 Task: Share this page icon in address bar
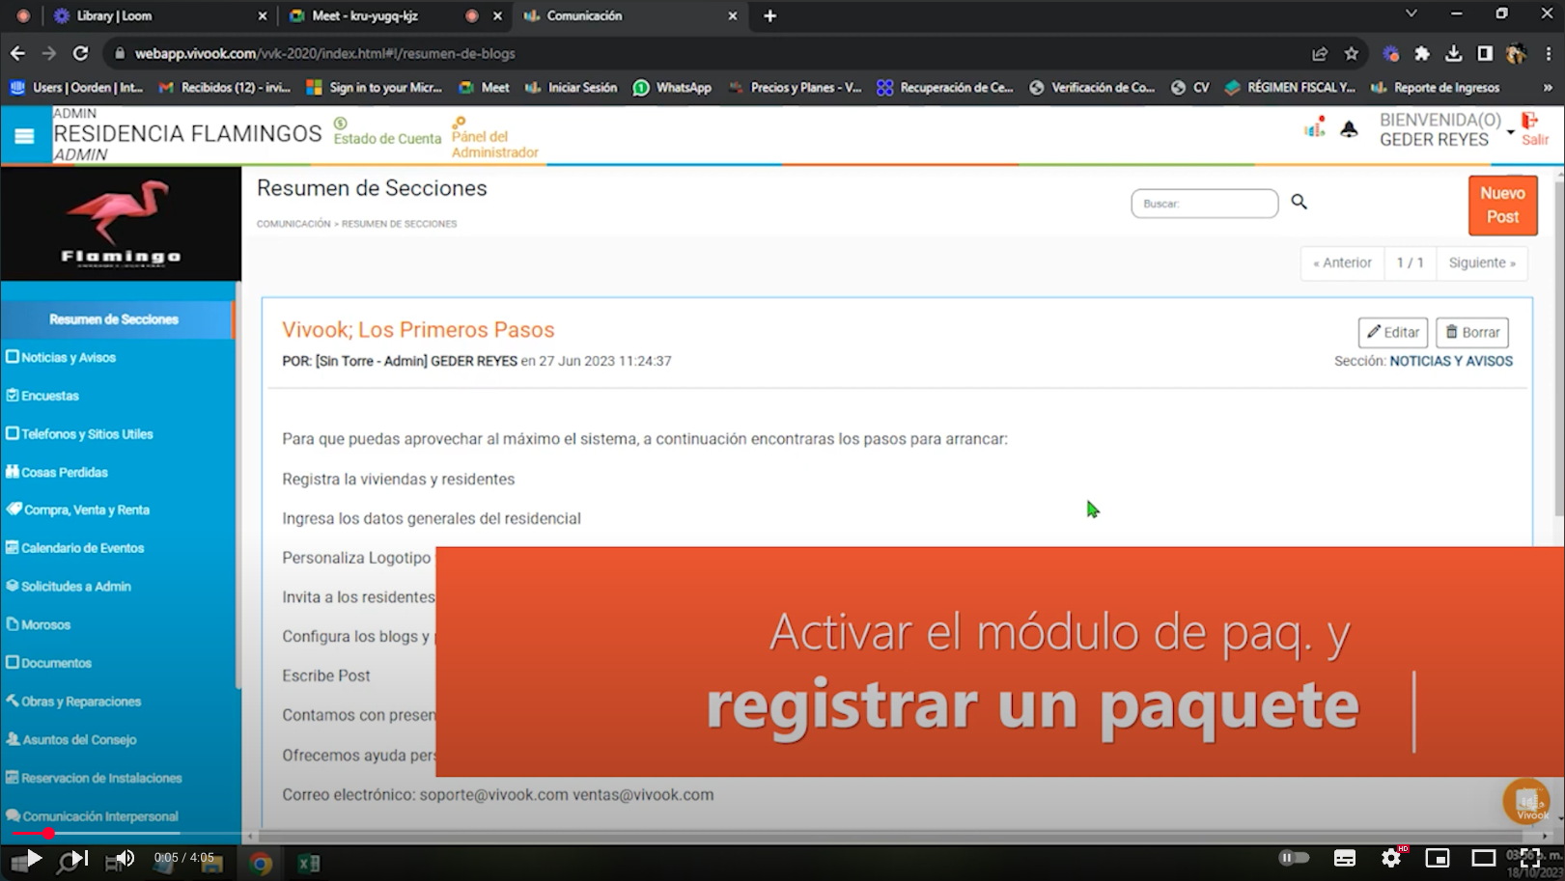point(1319,53)
